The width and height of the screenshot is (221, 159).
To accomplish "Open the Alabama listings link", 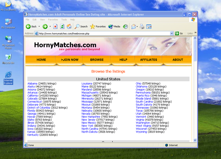I will (x=32, y=83).
